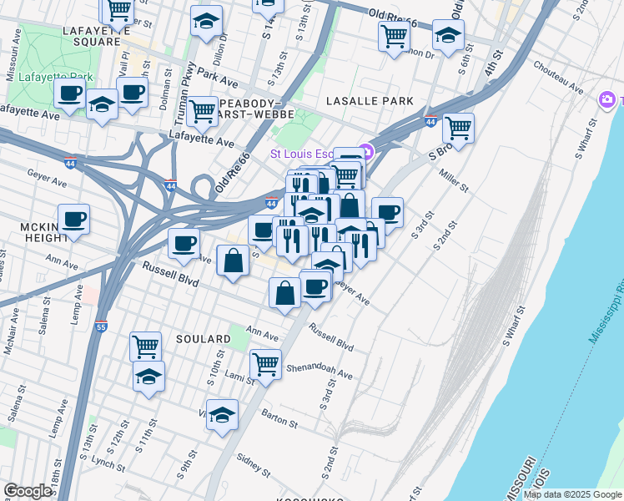
Task: Select the graduation cap marker near S 11th St
Action: pos(148,377)
